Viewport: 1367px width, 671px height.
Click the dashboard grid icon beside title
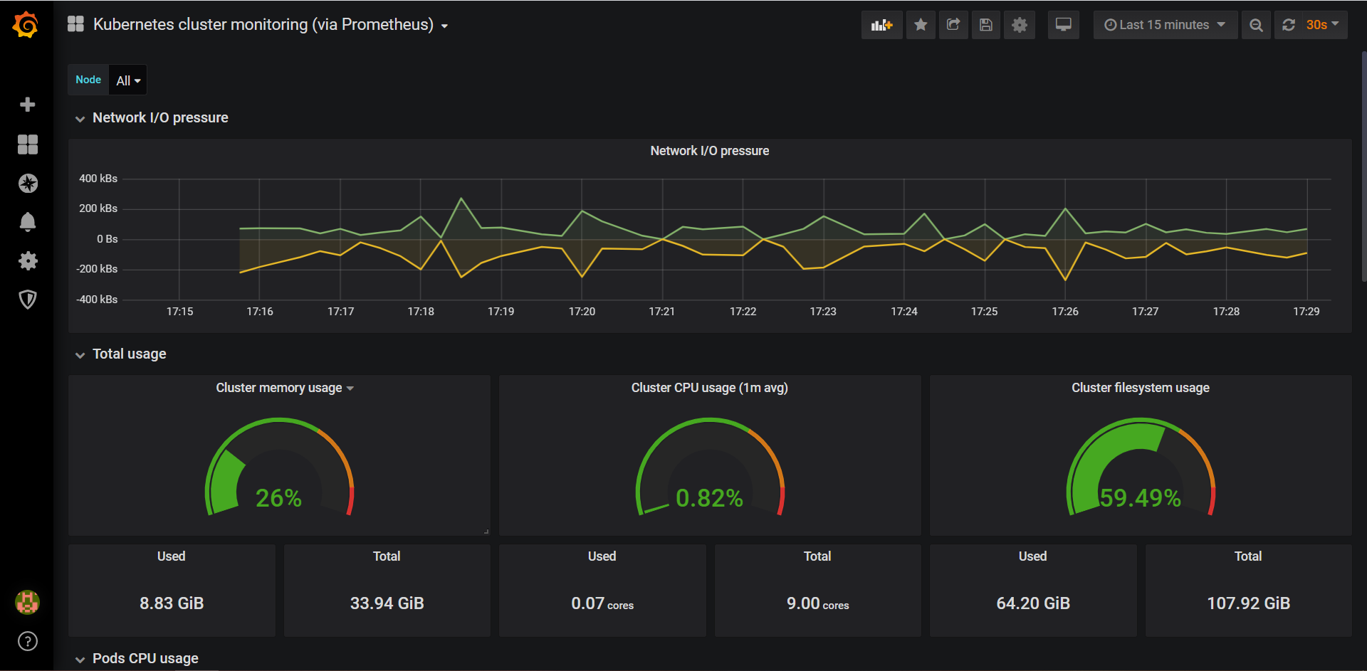point(75,24)
